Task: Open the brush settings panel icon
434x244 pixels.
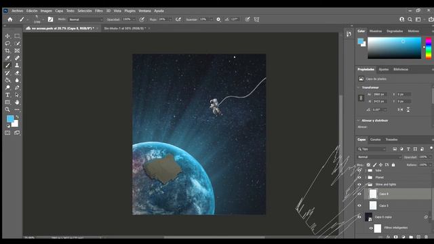Action: (x=50, y=20)
